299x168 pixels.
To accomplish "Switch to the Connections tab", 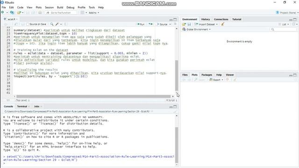I will [221, 19].
